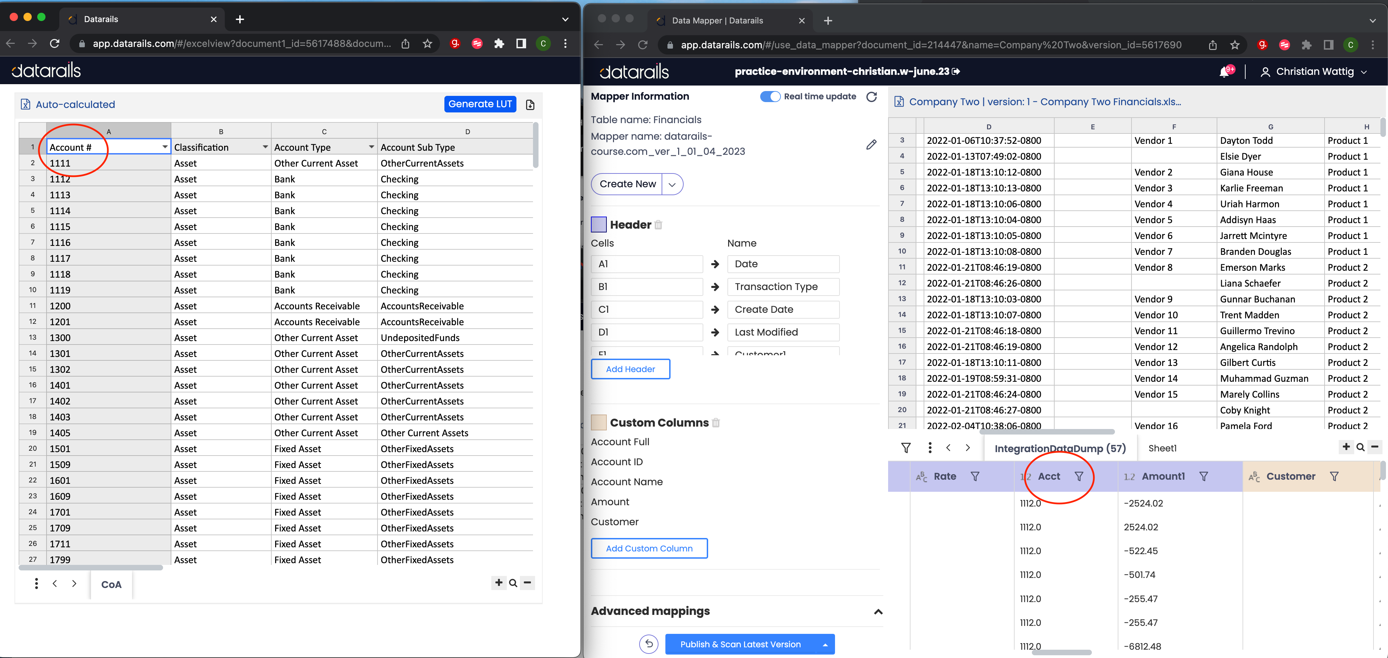Image resolution: width=1388 pixels, height=658 pixels.
Task: Expand the Create New dropdown arrow
Action: (672, 184)
